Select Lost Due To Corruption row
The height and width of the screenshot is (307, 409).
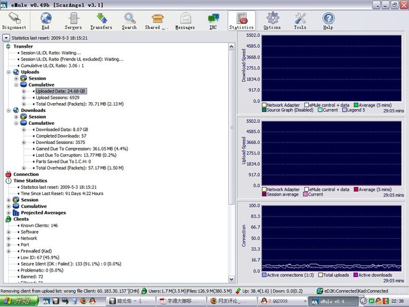(x=76, y=155)
